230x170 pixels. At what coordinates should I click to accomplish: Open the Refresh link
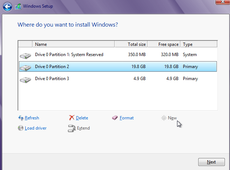(x=32, y=118)
